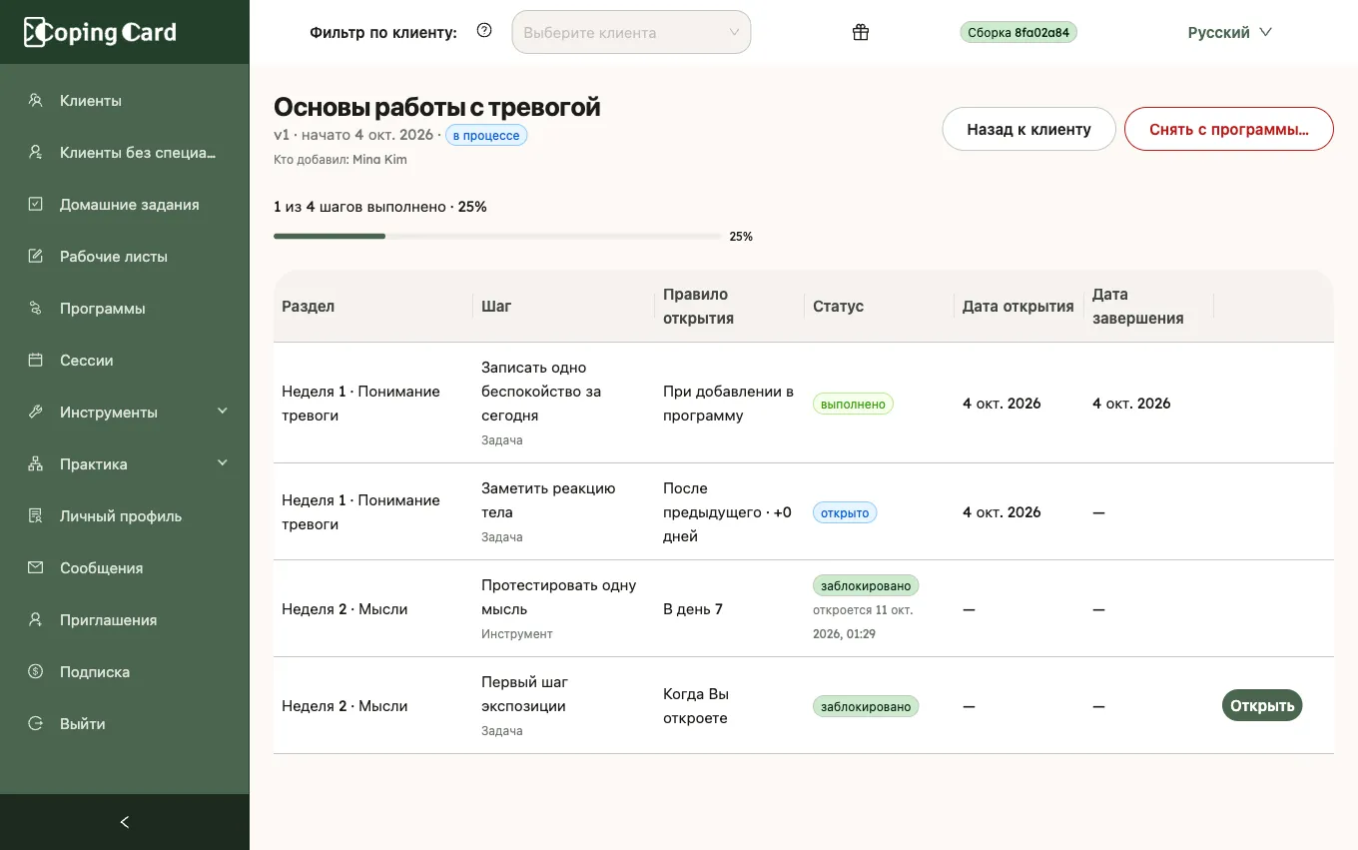Viewport: 1358px width, 850px height.
Task: Open Домашние задания menu item
Action: [125, 204]
